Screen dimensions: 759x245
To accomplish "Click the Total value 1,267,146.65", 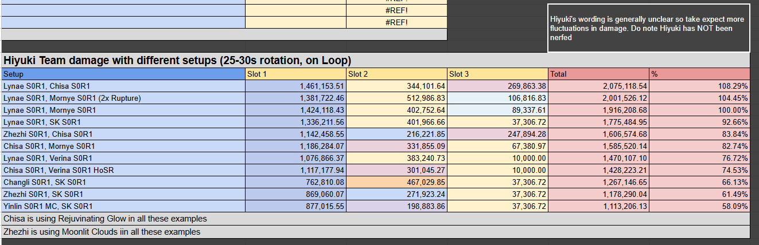I will pyautogui.click(x=598, y=182).
